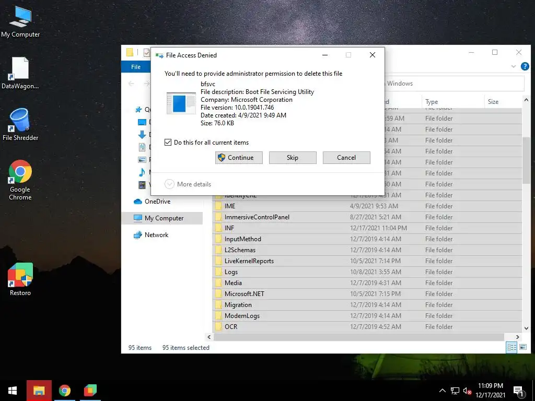Screen dimensions: 535x401
Task: Maximize the File Explorer window
Action: coord(495,52)
